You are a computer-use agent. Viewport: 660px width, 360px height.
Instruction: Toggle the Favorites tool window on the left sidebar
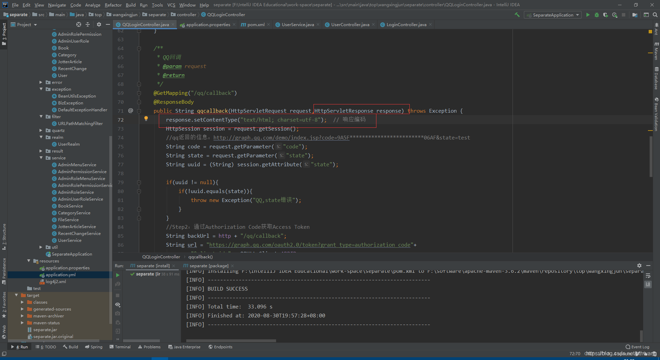point(4,305)
